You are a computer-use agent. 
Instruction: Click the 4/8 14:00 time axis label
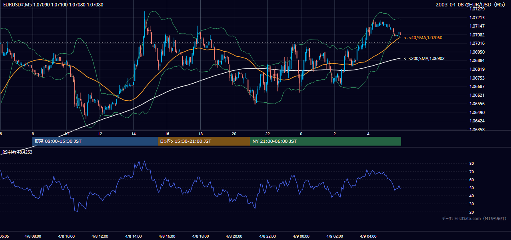pyautogui.click(x=133, y=236)
